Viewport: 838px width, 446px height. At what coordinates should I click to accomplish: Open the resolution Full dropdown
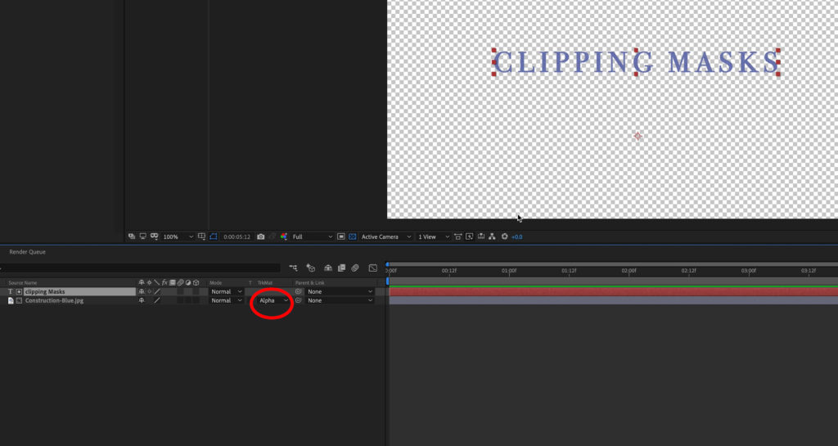tap(313, 237)
